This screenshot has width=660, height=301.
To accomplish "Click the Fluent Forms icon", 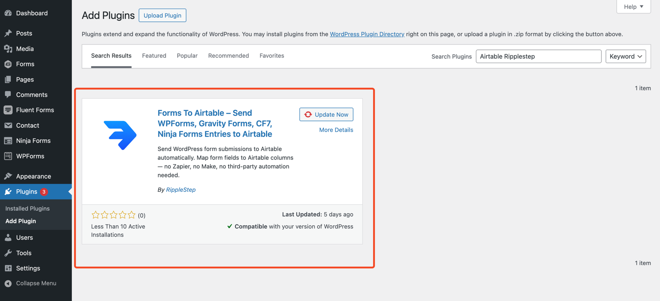I will tap(8, 110).
